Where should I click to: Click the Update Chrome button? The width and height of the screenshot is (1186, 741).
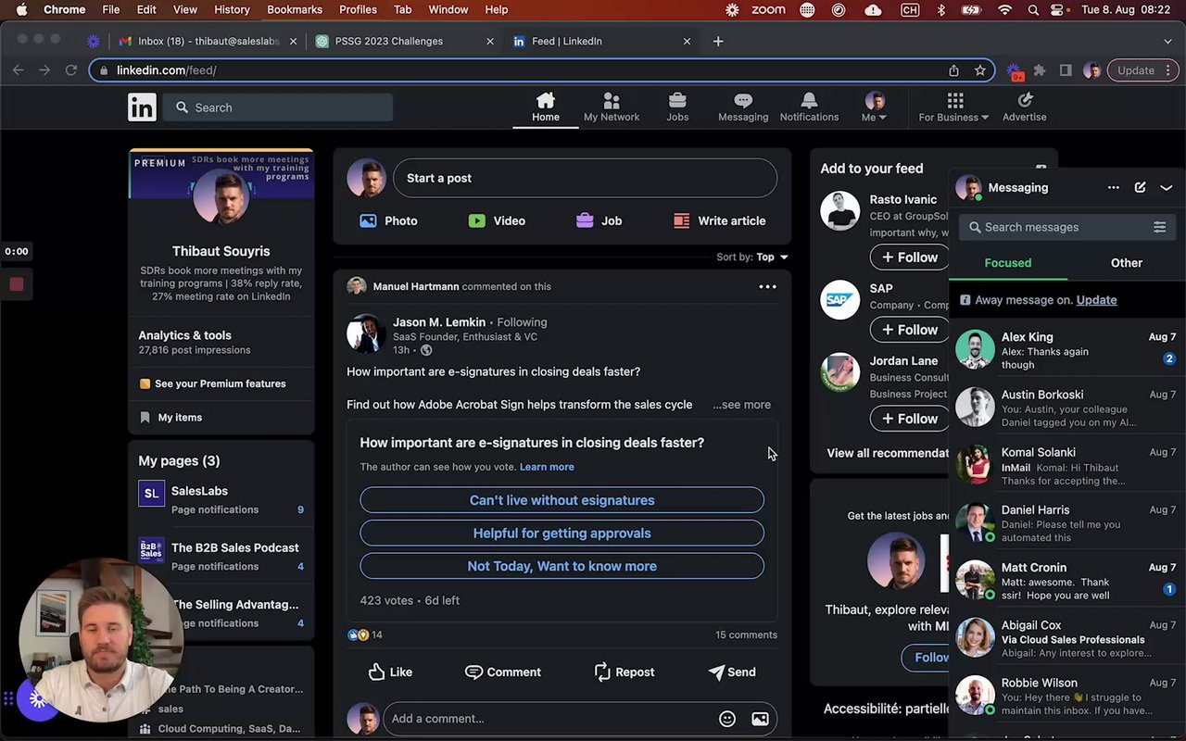click(x=1143, y=70)
